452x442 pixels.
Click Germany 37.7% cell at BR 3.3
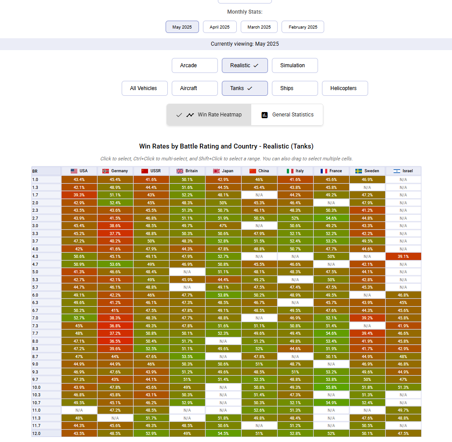click(115, 234)
